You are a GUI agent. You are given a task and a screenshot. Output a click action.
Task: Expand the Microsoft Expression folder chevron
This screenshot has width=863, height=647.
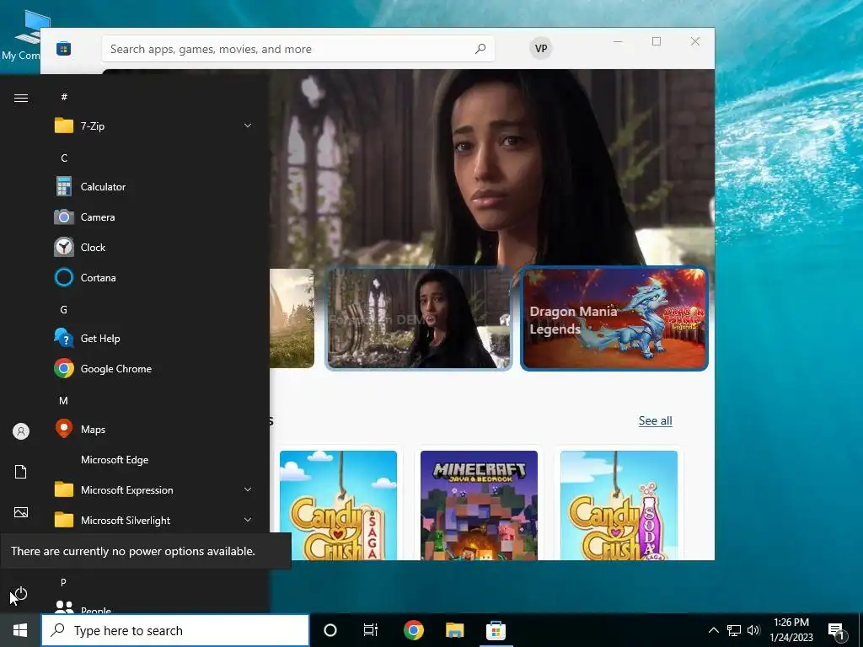pyautogui.click(x=248, y=489)
